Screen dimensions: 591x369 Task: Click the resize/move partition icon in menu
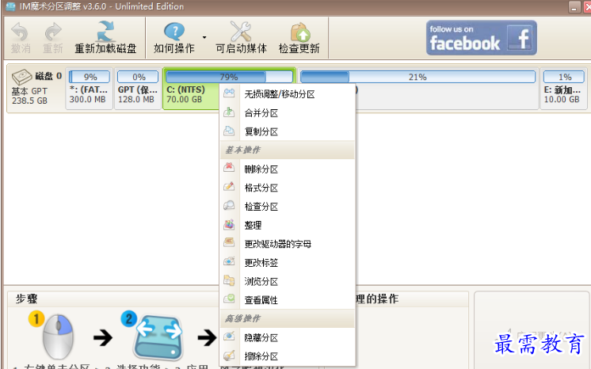229,93
